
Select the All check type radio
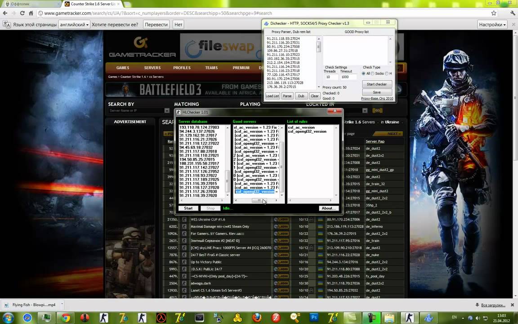point(364,73)
